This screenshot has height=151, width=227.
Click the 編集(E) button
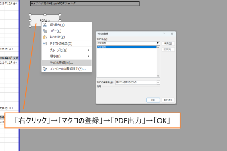point(168,43)
